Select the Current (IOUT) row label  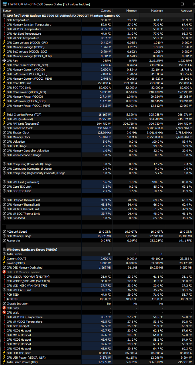[16, 259]
